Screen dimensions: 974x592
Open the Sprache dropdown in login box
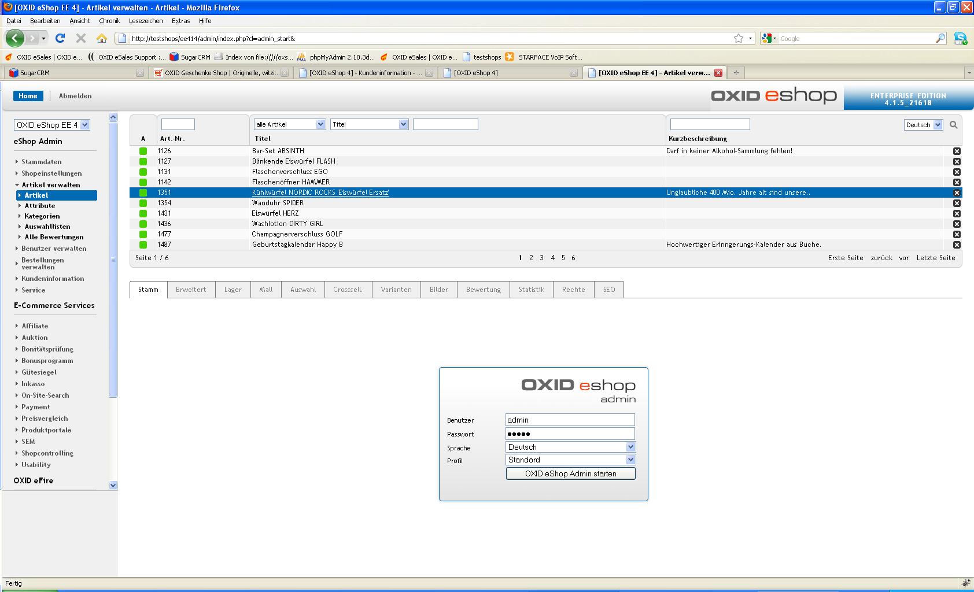point(570,447)
